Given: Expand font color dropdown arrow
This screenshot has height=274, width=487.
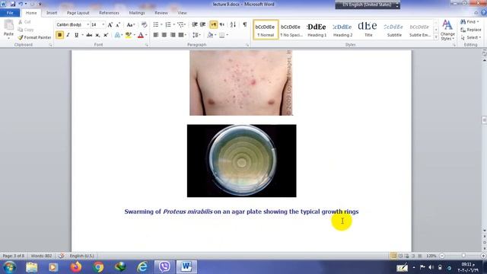Looking at the screenshot, I should [146, 35].
